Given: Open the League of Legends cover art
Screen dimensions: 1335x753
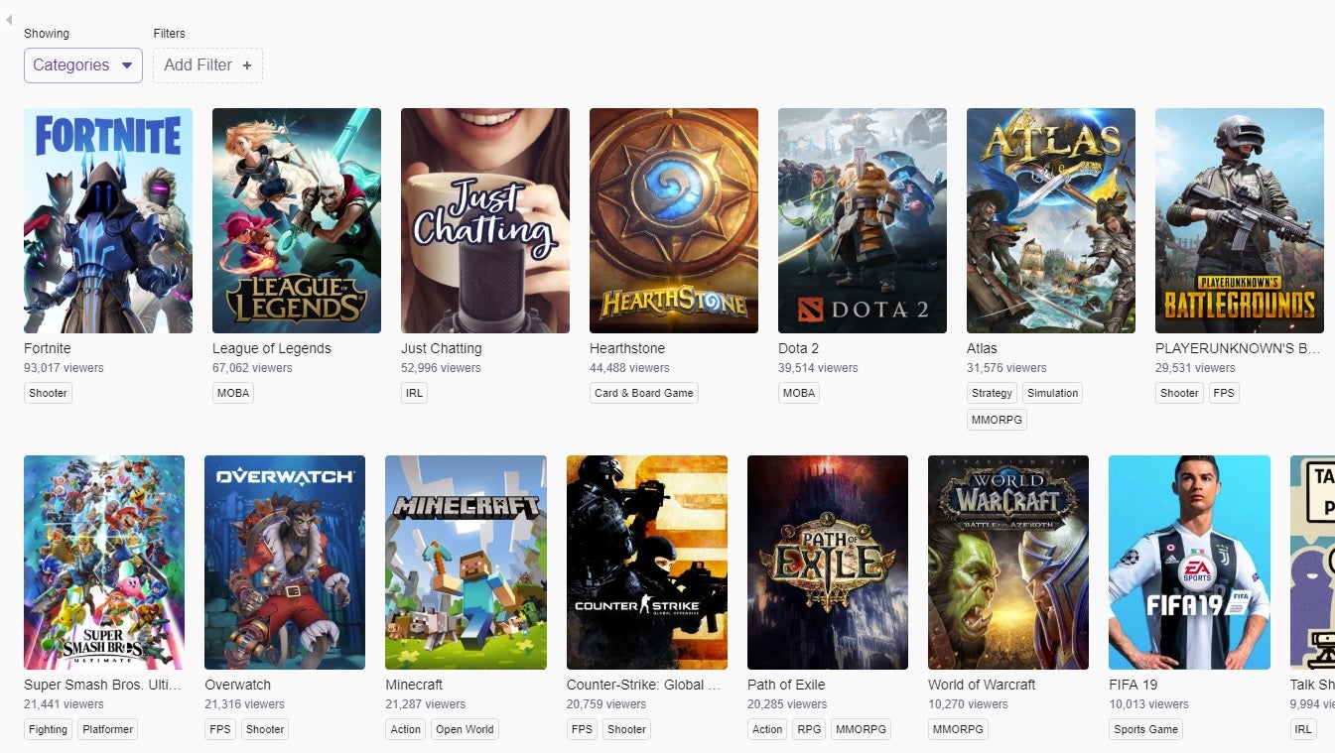Looking at the screenshot, I should coord(297,220).
